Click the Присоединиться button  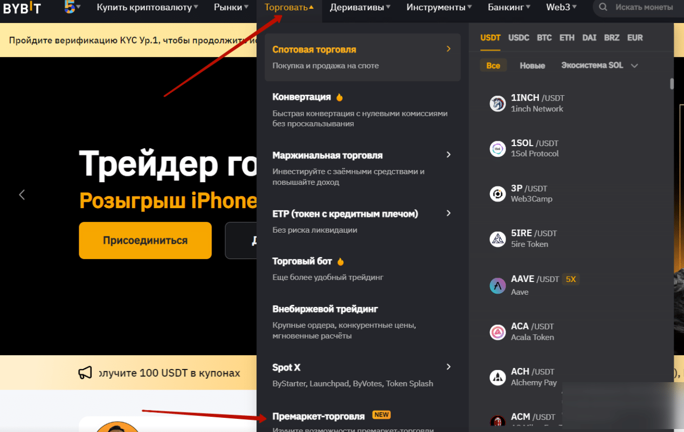[145, 240]
